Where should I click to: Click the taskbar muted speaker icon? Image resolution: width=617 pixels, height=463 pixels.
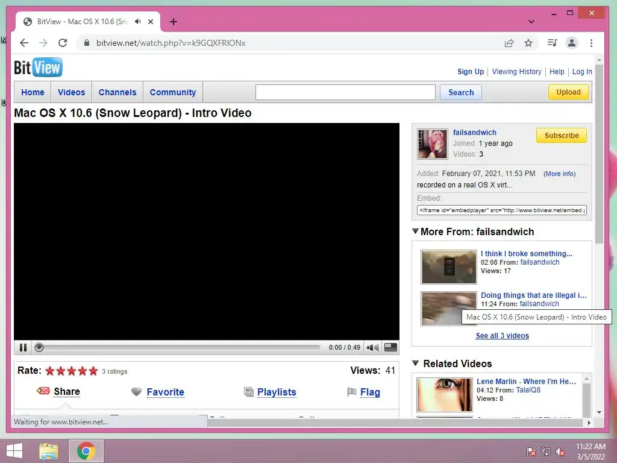(560, 451)
